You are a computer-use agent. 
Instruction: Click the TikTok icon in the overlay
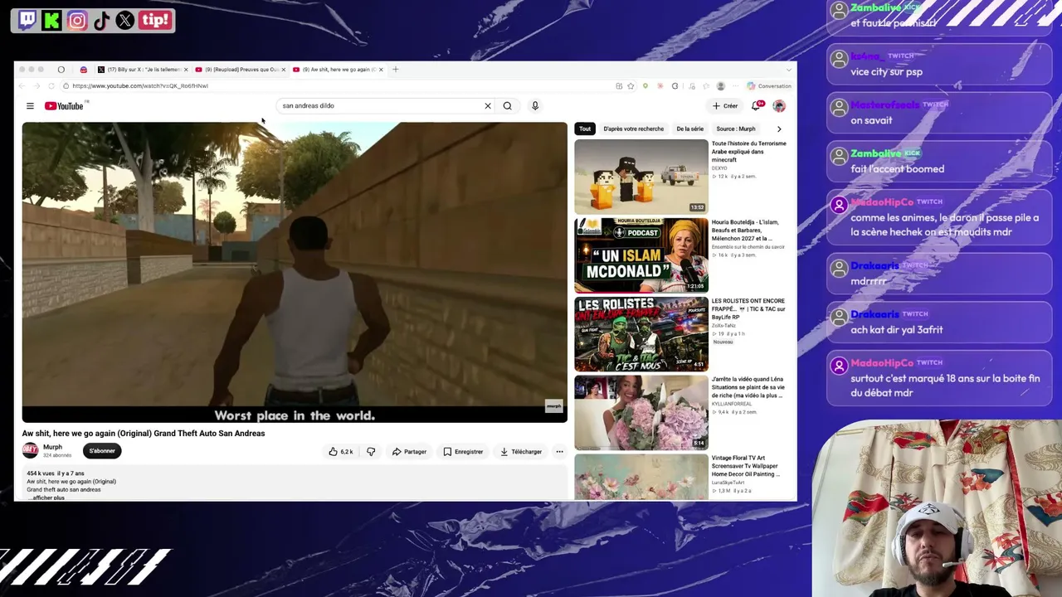101,20
